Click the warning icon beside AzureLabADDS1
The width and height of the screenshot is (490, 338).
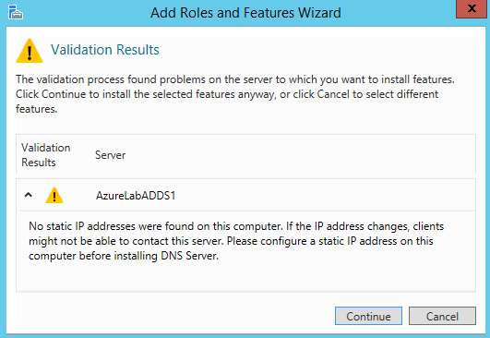[x=54, y=196]
